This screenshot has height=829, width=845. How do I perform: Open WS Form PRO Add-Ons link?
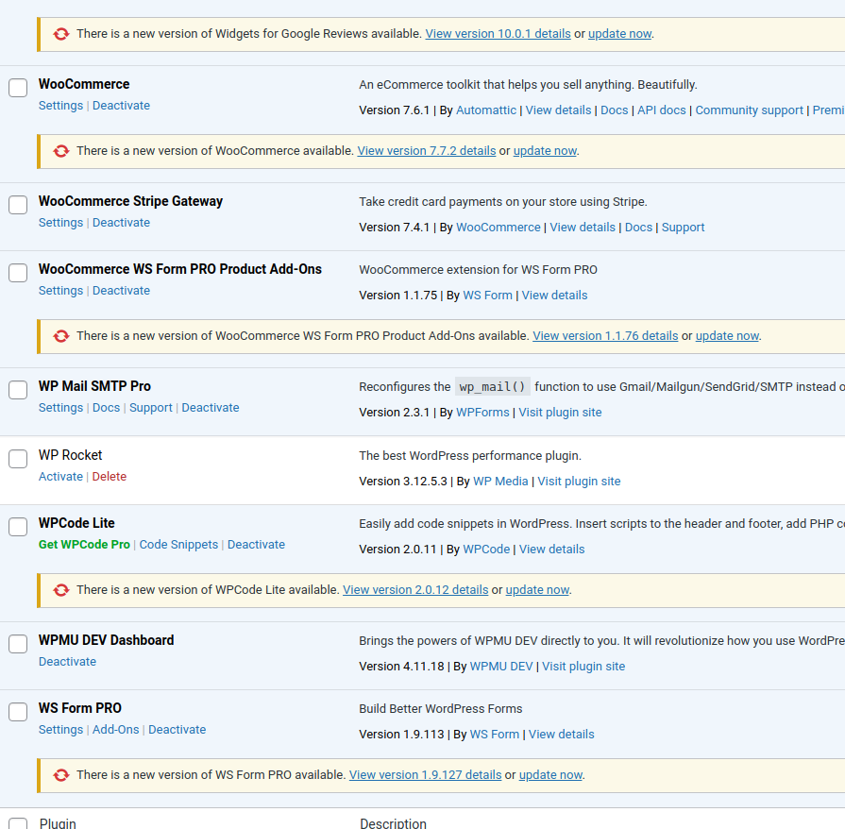pyautogui.click(x=115, y=730)
